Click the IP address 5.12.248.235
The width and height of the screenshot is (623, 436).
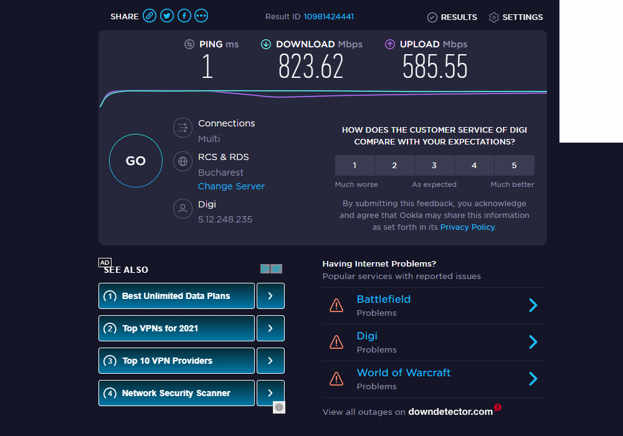[225, 219]
